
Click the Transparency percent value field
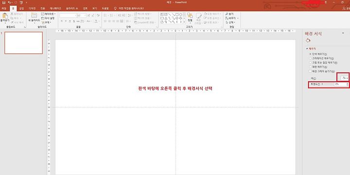[x=340, y=84]
